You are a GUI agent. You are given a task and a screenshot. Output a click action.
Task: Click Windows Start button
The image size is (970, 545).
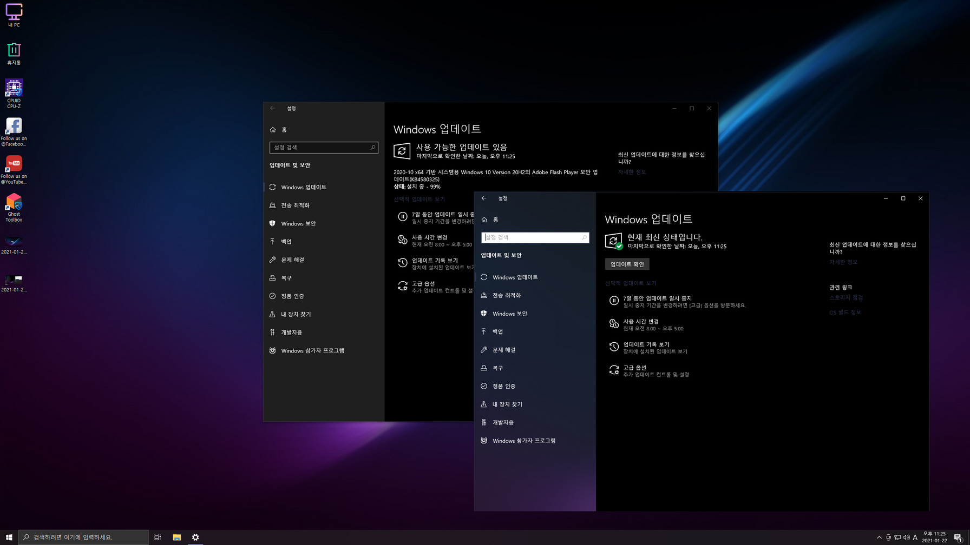(x=9, y=537)
